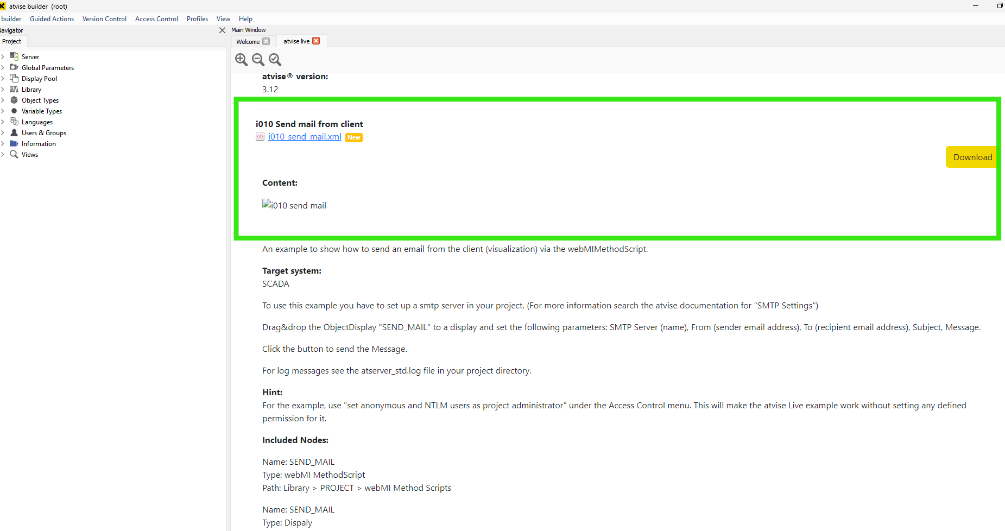Restore the atvise builder window
The image size is (1005, 531).
pyautogui.click(x=1000, y=5)
